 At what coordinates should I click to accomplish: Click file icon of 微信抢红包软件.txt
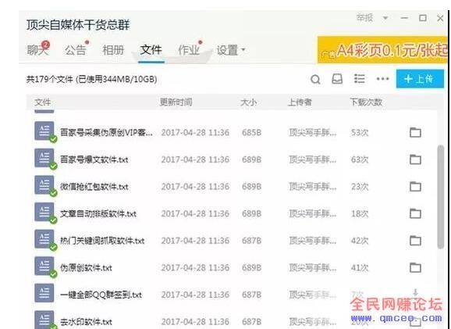coord(44,185)
